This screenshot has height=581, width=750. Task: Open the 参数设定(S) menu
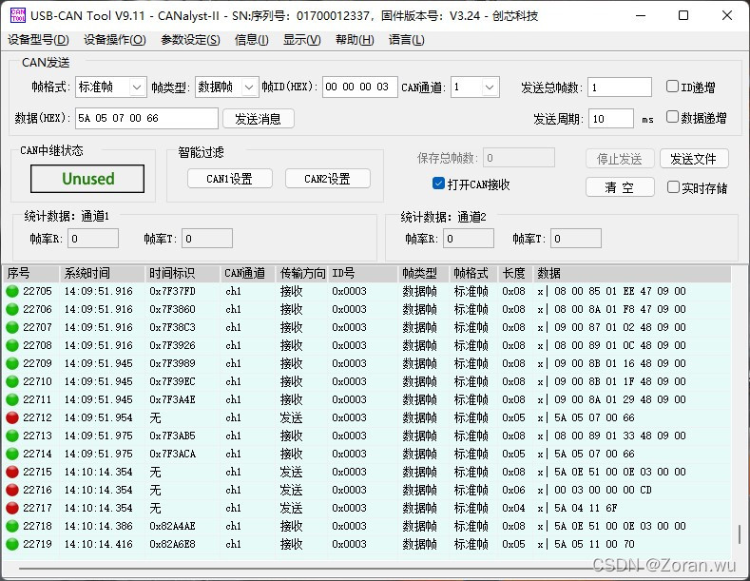pos(190,40)
